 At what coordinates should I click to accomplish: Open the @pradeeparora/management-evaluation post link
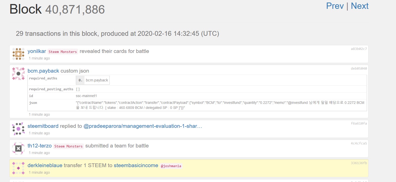(x=143, y=126)
